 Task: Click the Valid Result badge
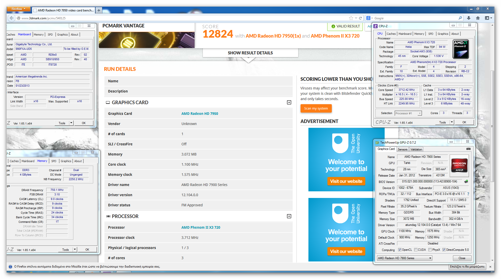[346, 26]
